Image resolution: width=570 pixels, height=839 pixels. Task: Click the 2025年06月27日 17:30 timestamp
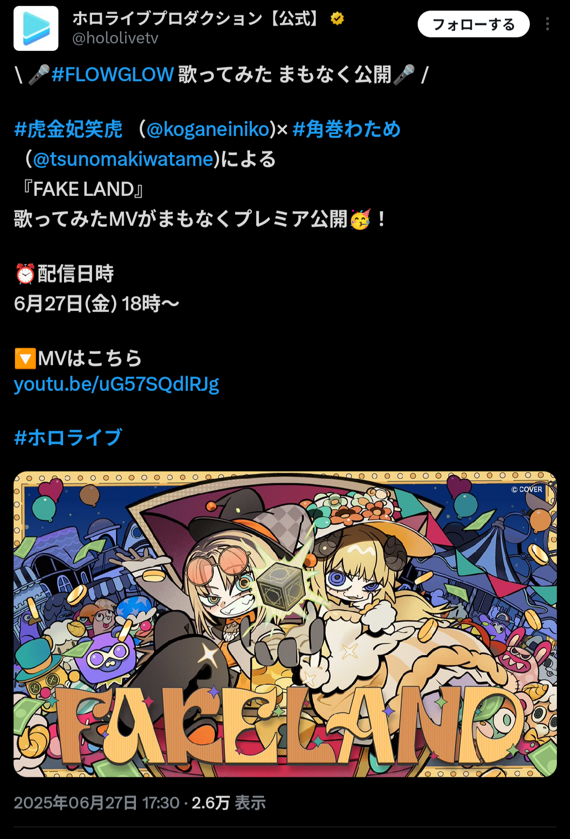click(97, 803)
